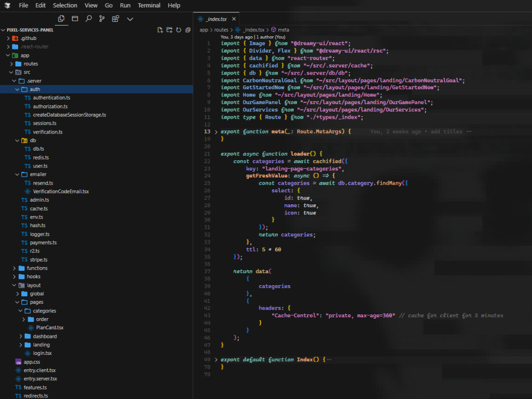Click the New Folder icon in explorer header
This screenshot has height=399, width=532.
coord(169,30)
